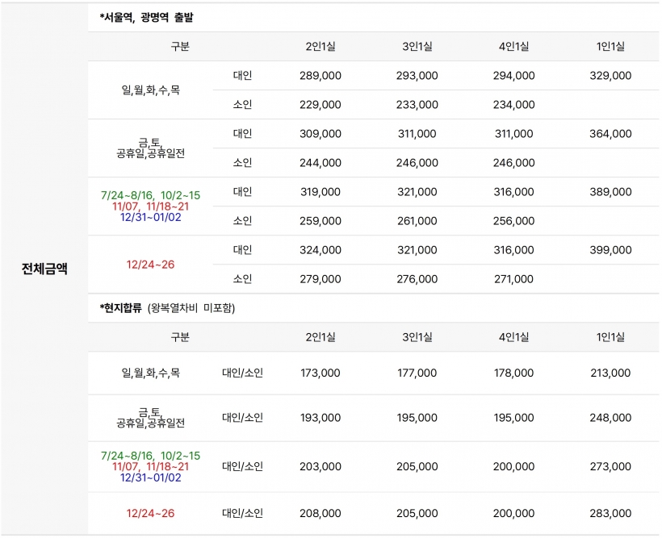Click the green 7/24~8/16, 10/2~15 date text in the upper table

coord(151,195)
